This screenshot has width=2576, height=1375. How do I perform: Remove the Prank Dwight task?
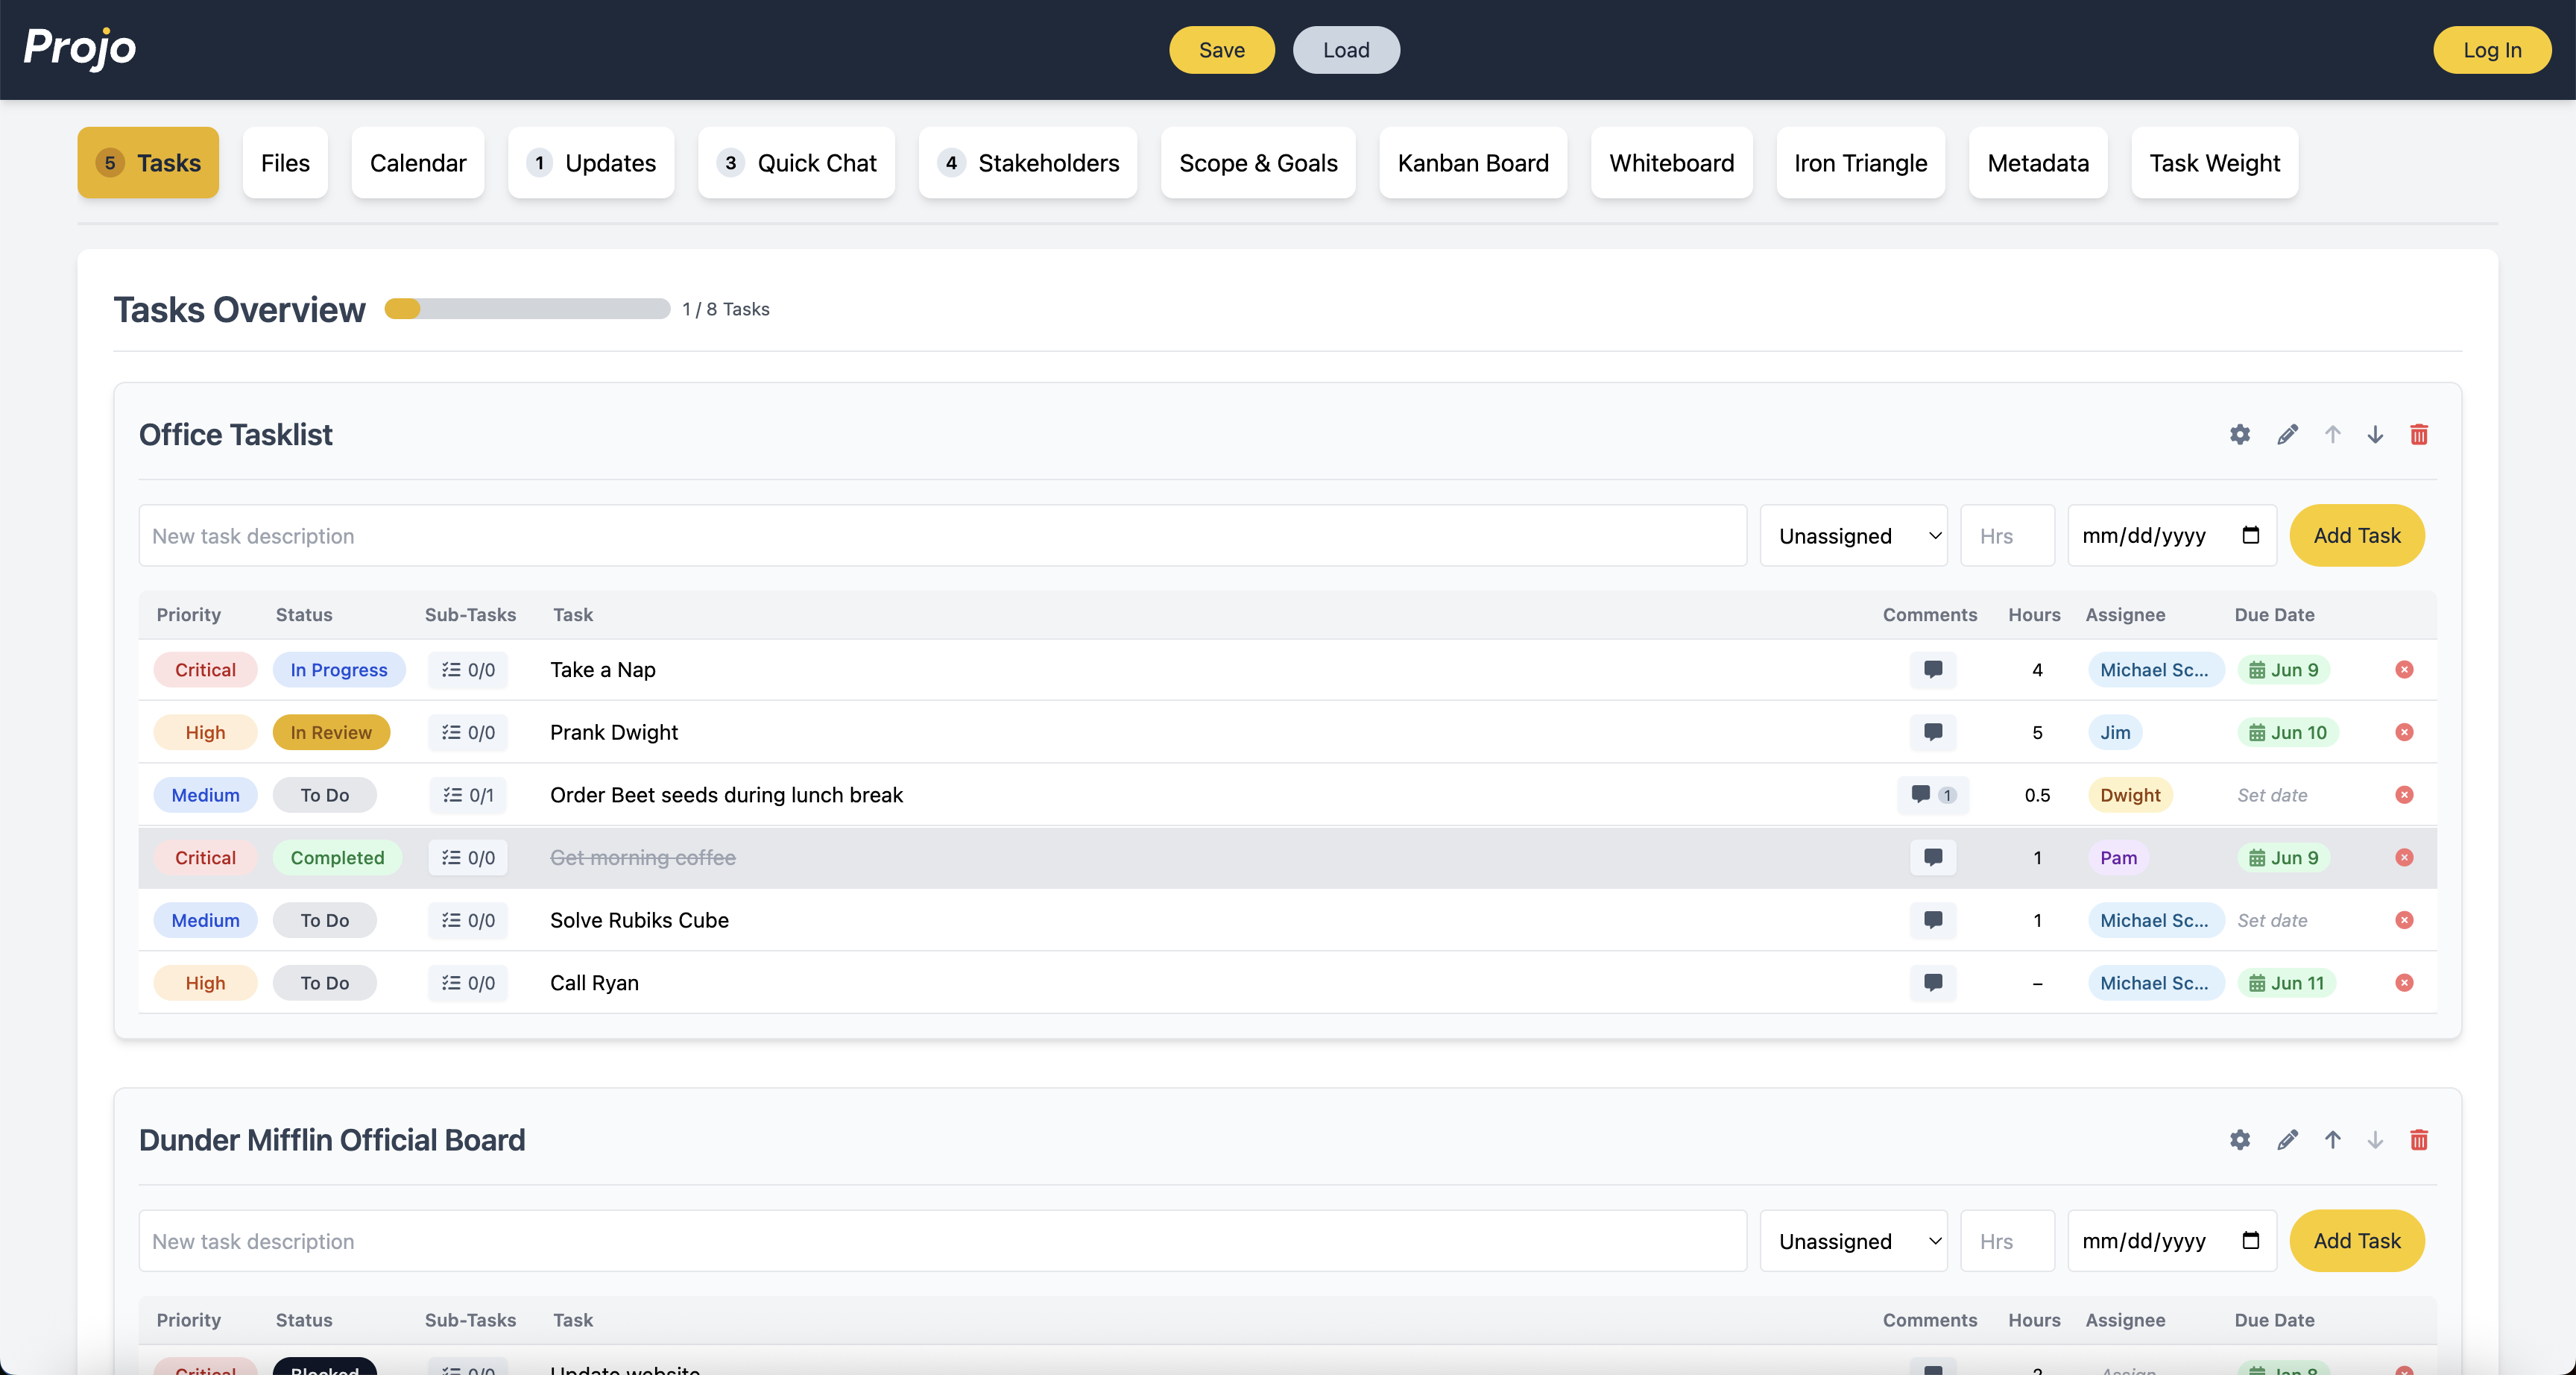[2404, 732]
